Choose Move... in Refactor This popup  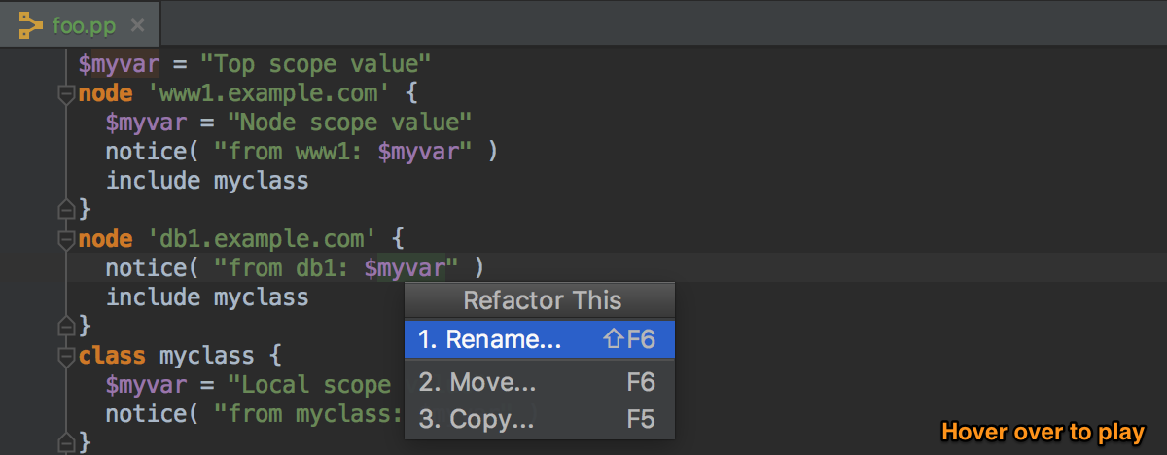pos(538,382)
